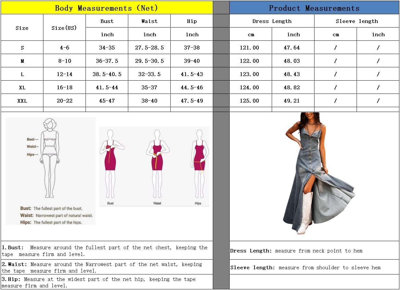Click the yellow "Body Measurements (Net)" header

(107, 8)
